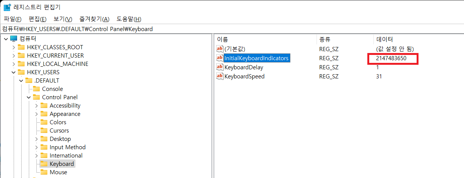Open the 즐겨찾기(A) menu
This screenshot has height=178, width=464.
[94, 19]
